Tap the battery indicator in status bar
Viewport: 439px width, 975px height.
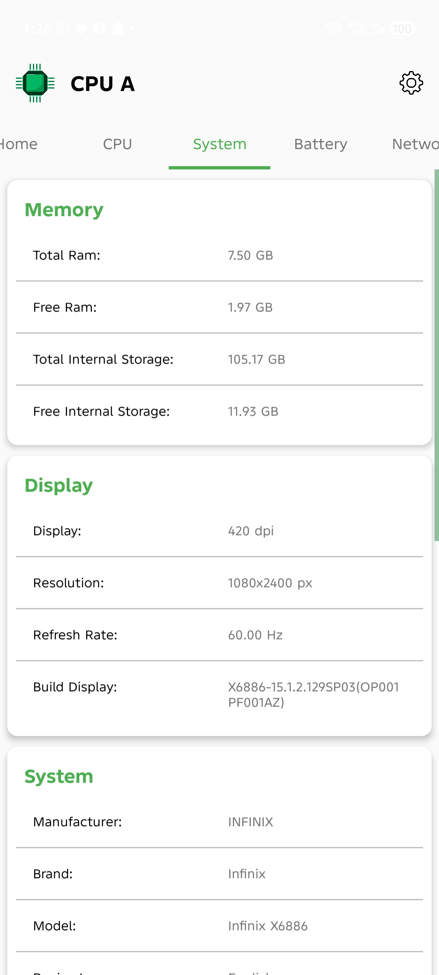(x=401, y=28)
